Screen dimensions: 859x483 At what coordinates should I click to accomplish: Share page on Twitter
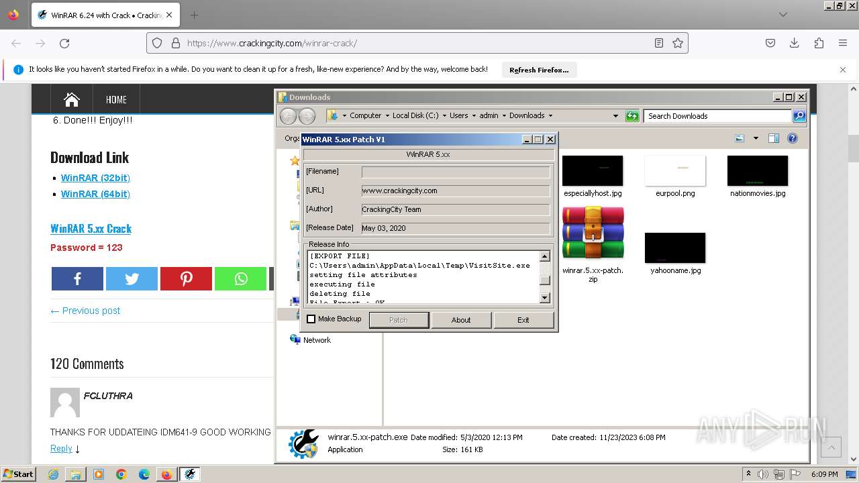(132, 279)
